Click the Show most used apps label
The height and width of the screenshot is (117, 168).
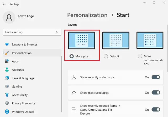click(x=94, y=93)
